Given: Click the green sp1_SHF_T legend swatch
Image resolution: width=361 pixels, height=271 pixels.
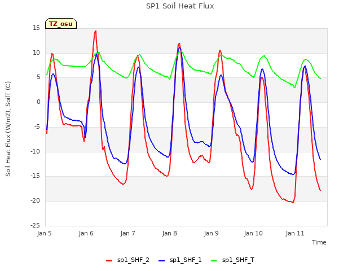Looking at the screenshot, I should click(x=214, y=261).
